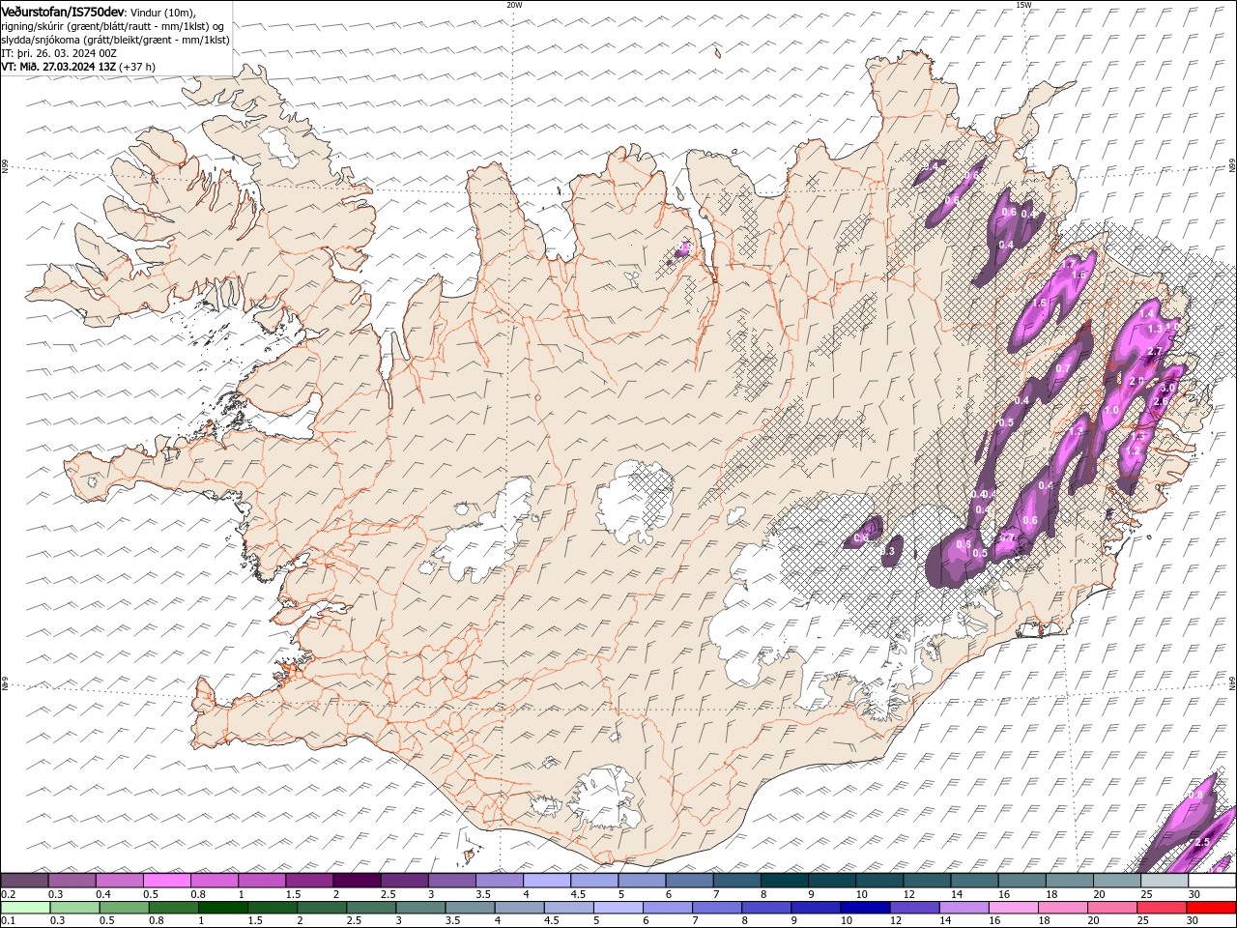Pick deep blue bottom swatch between 10 and 12
This screenshot has height=928, width=1237.
[865, 908]
